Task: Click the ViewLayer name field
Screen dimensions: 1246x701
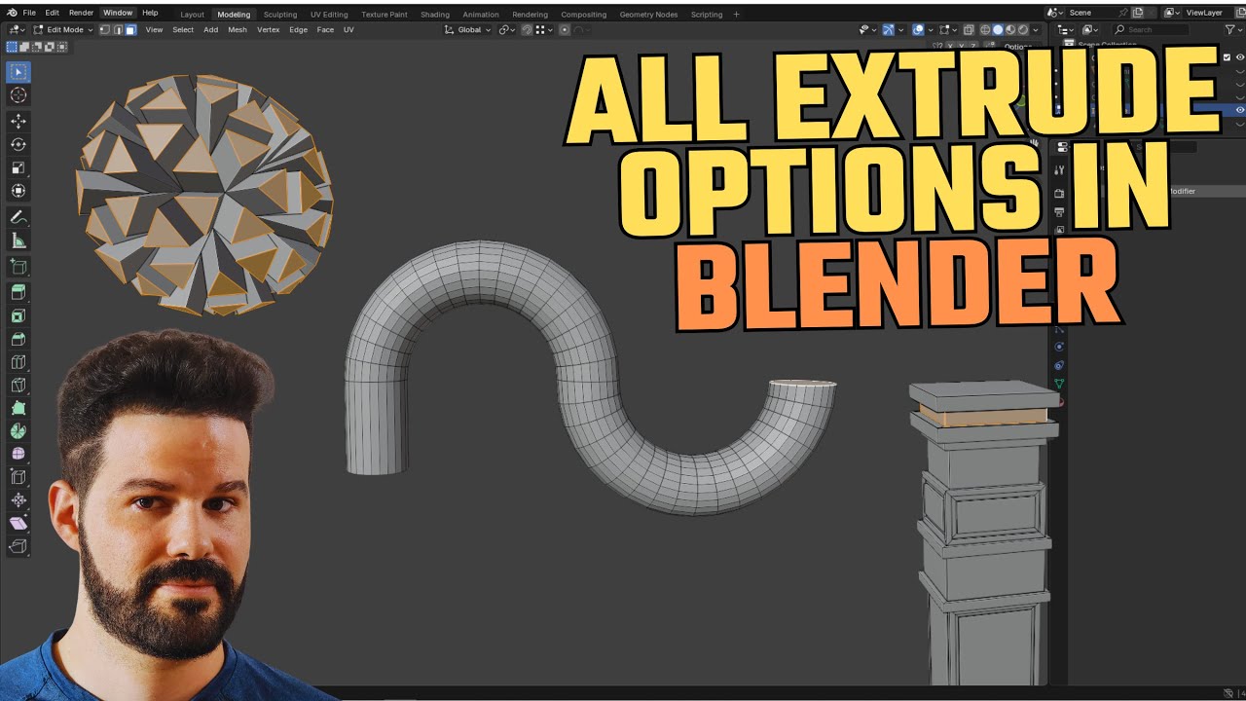Action: 1208,13
